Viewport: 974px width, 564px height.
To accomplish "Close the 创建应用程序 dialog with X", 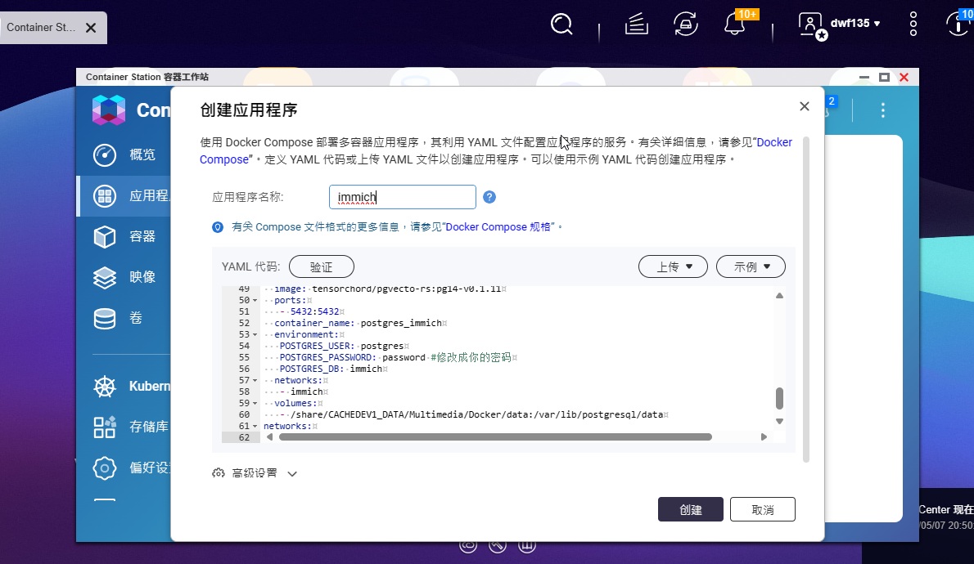I will click(805, 106).
